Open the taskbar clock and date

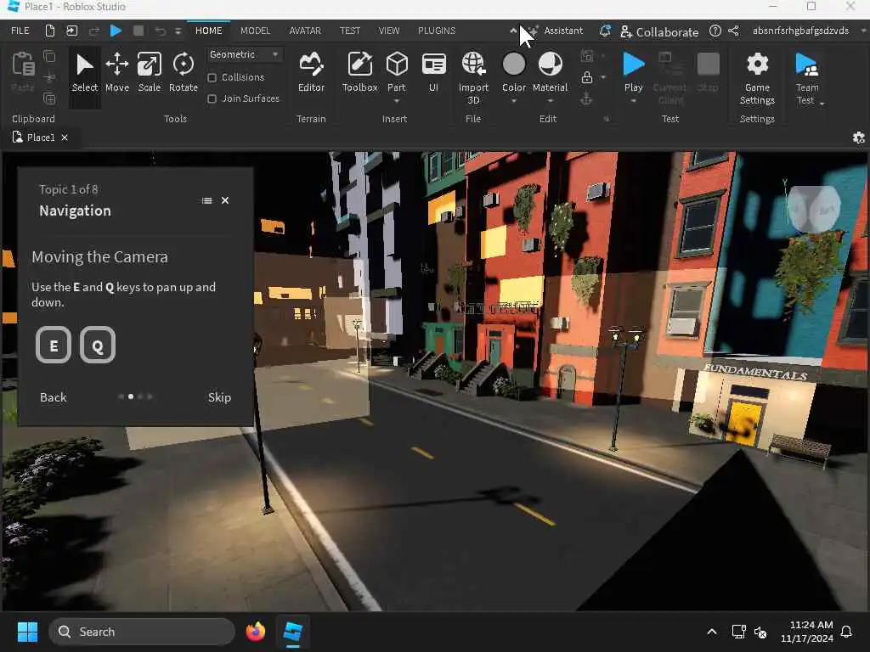tap(806, 632)
